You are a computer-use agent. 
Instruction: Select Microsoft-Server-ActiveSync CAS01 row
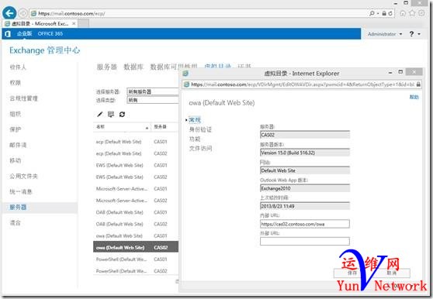[136, 189]
